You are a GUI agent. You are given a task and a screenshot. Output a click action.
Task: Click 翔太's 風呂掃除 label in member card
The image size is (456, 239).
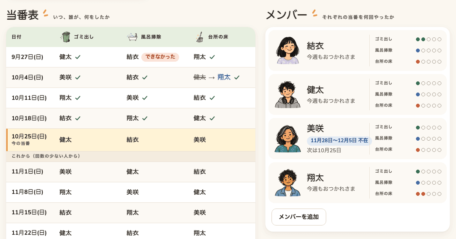(384, 182)
